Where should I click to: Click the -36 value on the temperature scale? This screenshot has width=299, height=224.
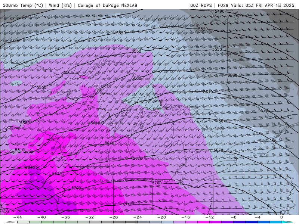65,217
